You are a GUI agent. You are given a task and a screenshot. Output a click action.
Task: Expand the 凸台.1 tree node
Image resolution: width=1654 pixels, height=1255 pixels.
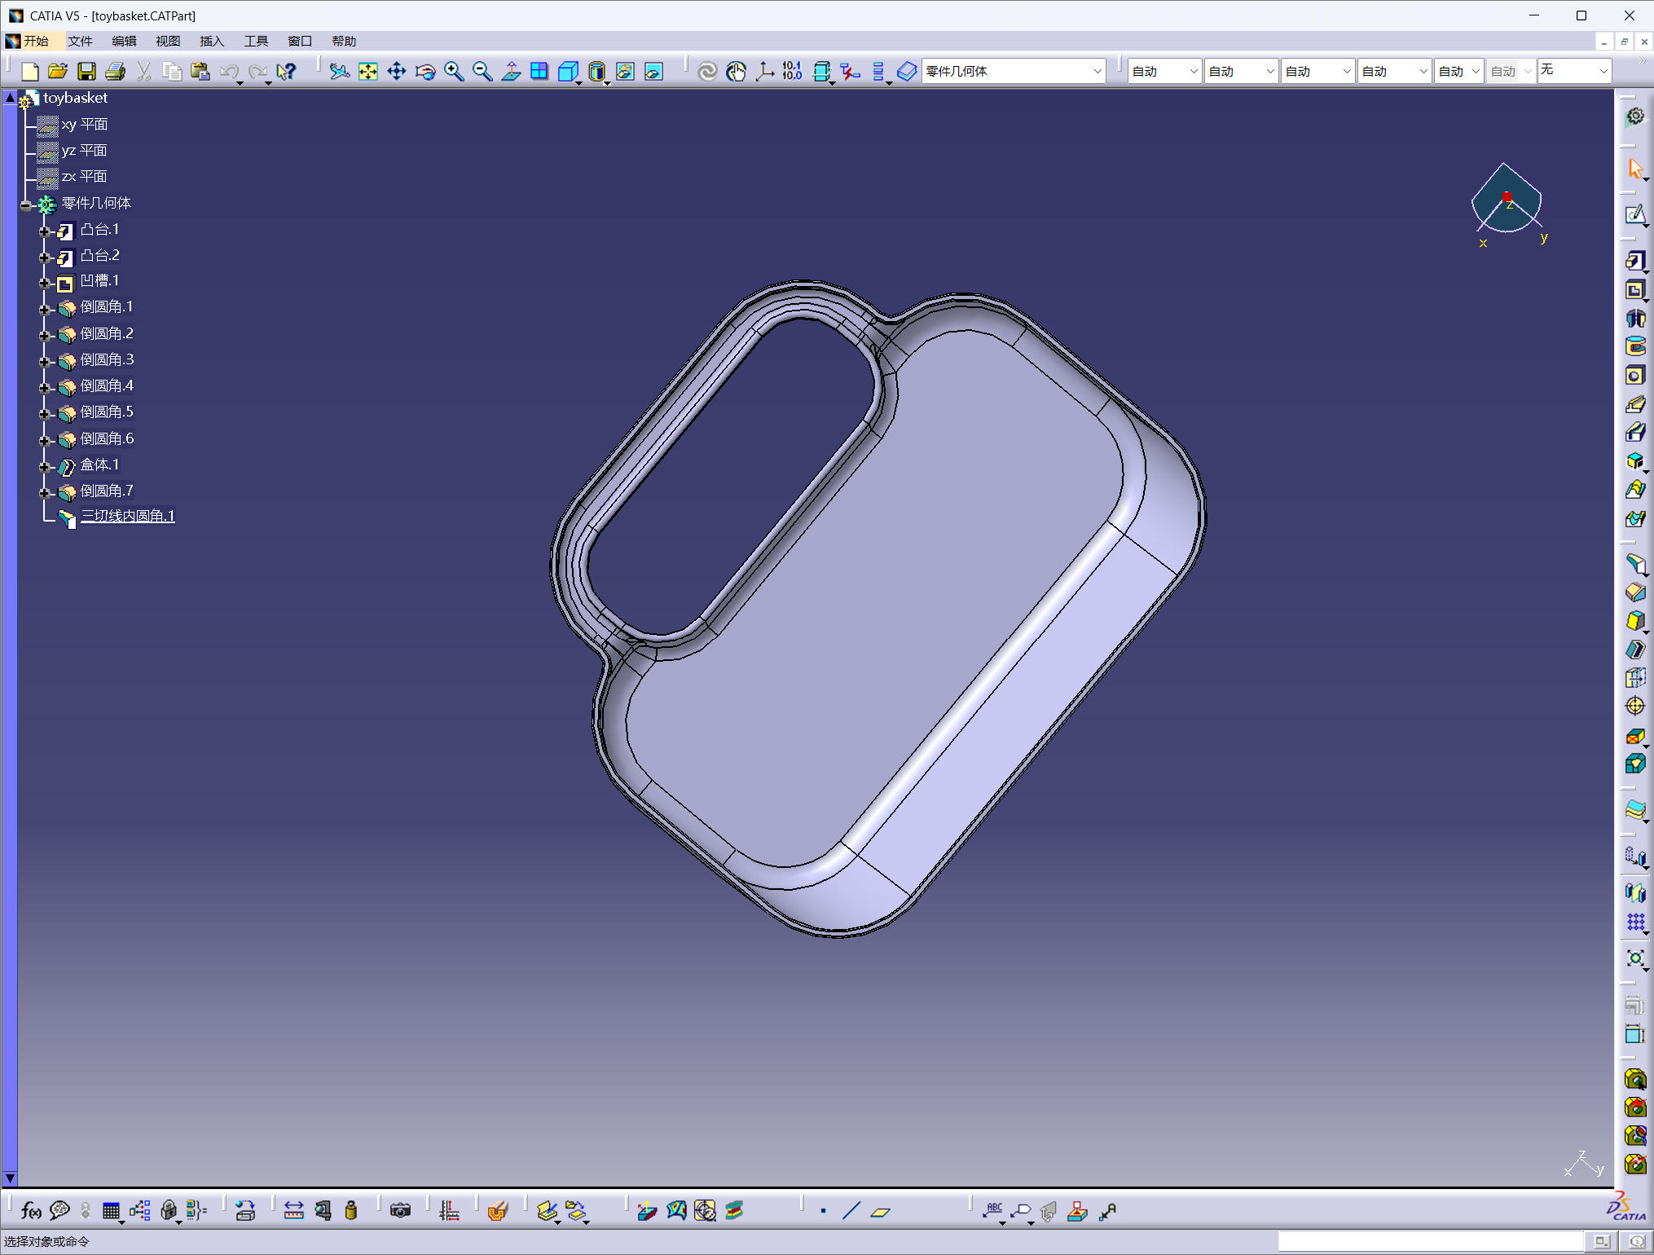tap(45, 231)
